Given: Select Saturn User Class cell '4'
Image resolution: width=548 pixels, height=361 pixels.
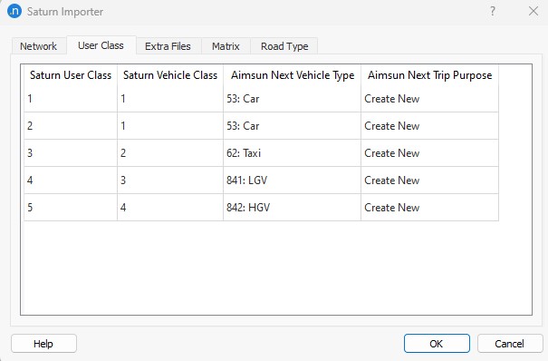Looking at the screenshot, I should (x=71, y=180).
